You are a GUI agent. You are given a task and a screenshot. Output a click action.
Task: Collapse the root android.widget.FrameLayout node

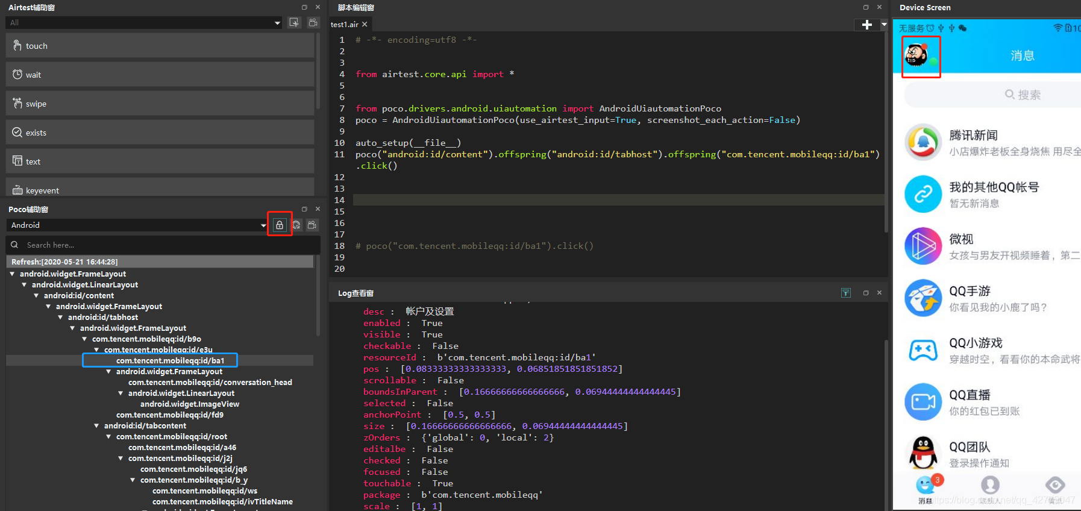[12, 274]
